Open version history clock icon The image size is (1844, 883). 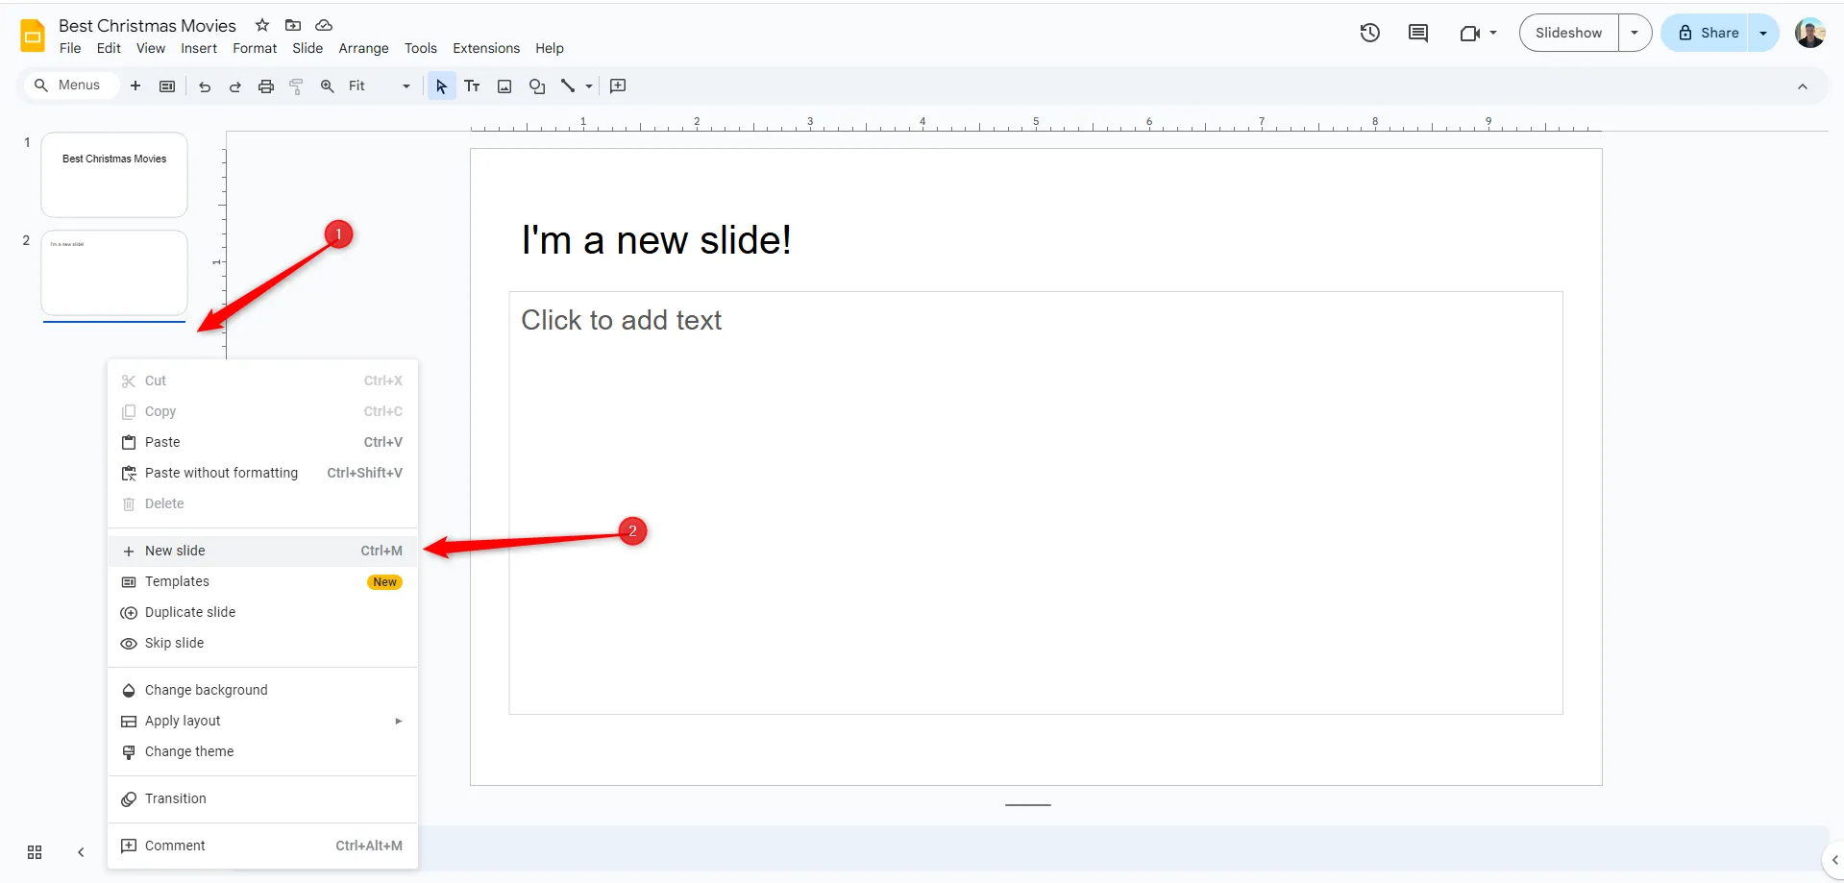pos(1370,33)
